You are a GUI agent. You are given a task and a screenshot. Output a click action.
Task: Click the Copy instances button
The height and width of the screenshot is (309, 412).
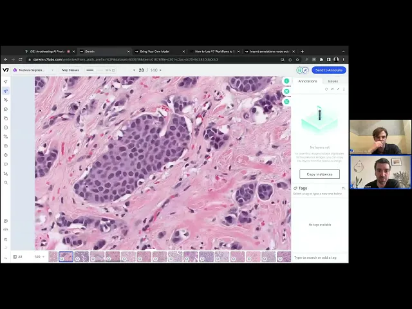[x=319, y=174]
